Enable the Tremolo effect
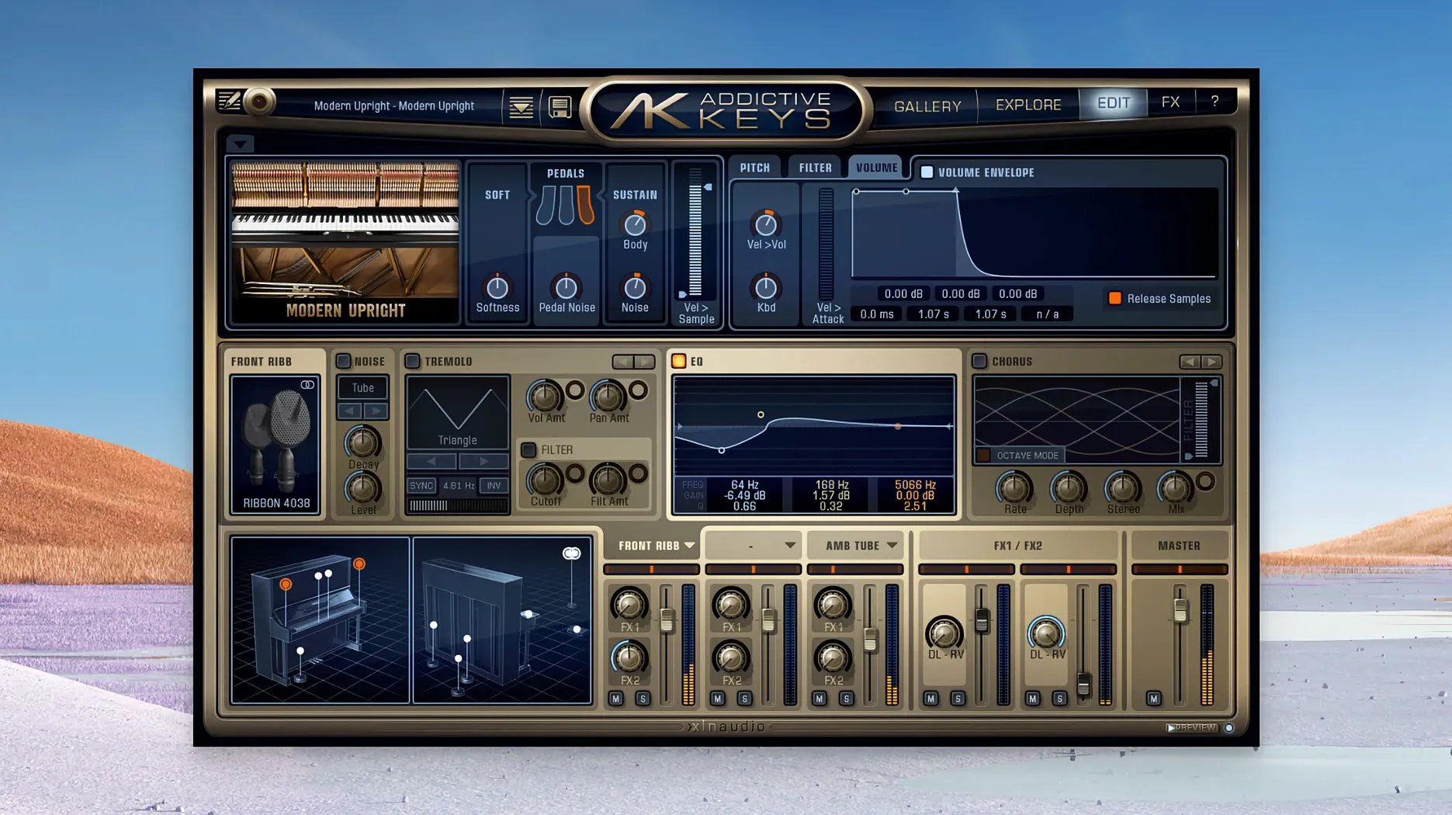 (412, 361)
